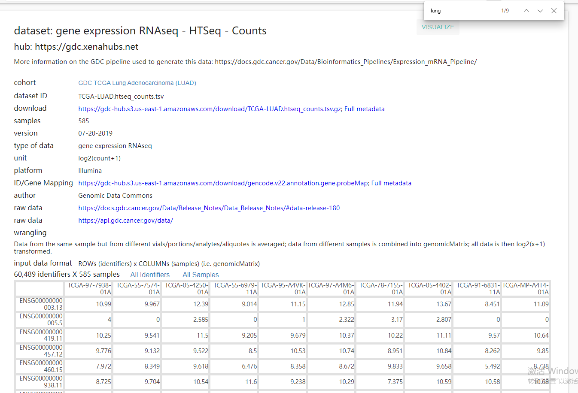Click samples value 585

[x=84, y=121]
